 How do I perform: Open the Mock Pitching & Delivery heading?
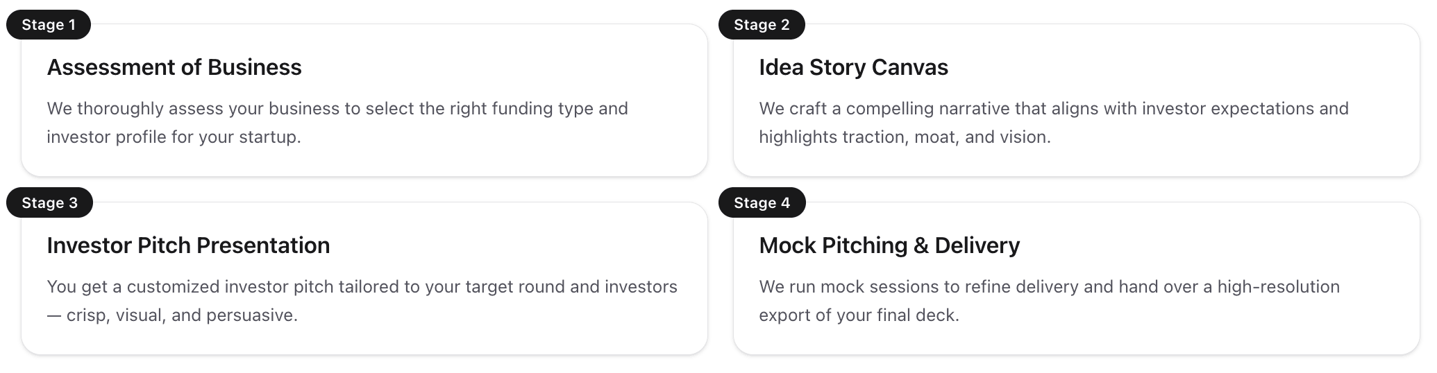(x=889, y=245)
